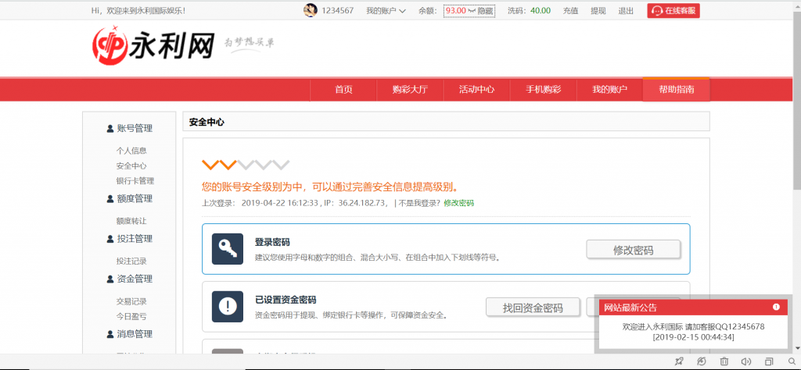Open the green 修改密码 link near login info
801x370 pixels.
(458, 203)
